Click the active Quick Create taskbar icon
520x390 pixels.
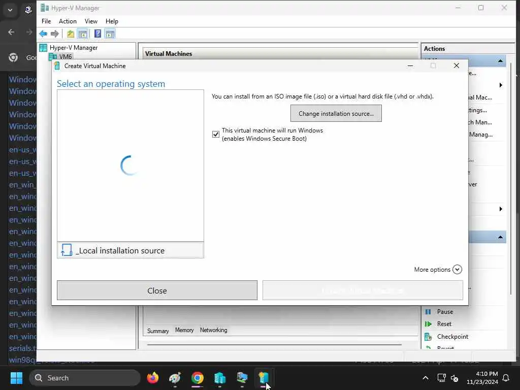point(264,378)
